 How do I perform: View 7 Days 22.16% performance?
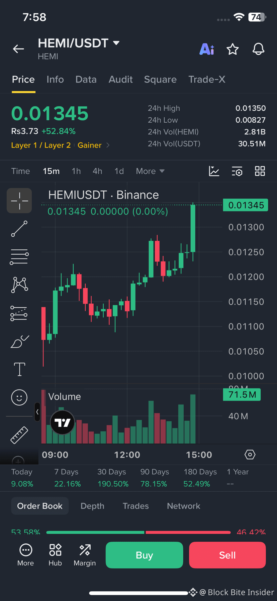tap(67, 478)
